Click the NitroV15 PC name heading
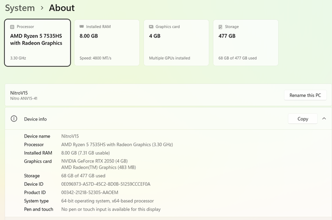This screenshot has height=220, width=332. coord(19,93)
